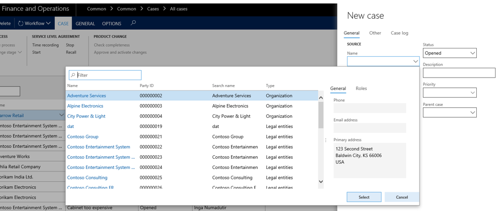Click the search magnifier icon in ribbon
The width and height of the screenshot is (499, 211).
point(133,23)
